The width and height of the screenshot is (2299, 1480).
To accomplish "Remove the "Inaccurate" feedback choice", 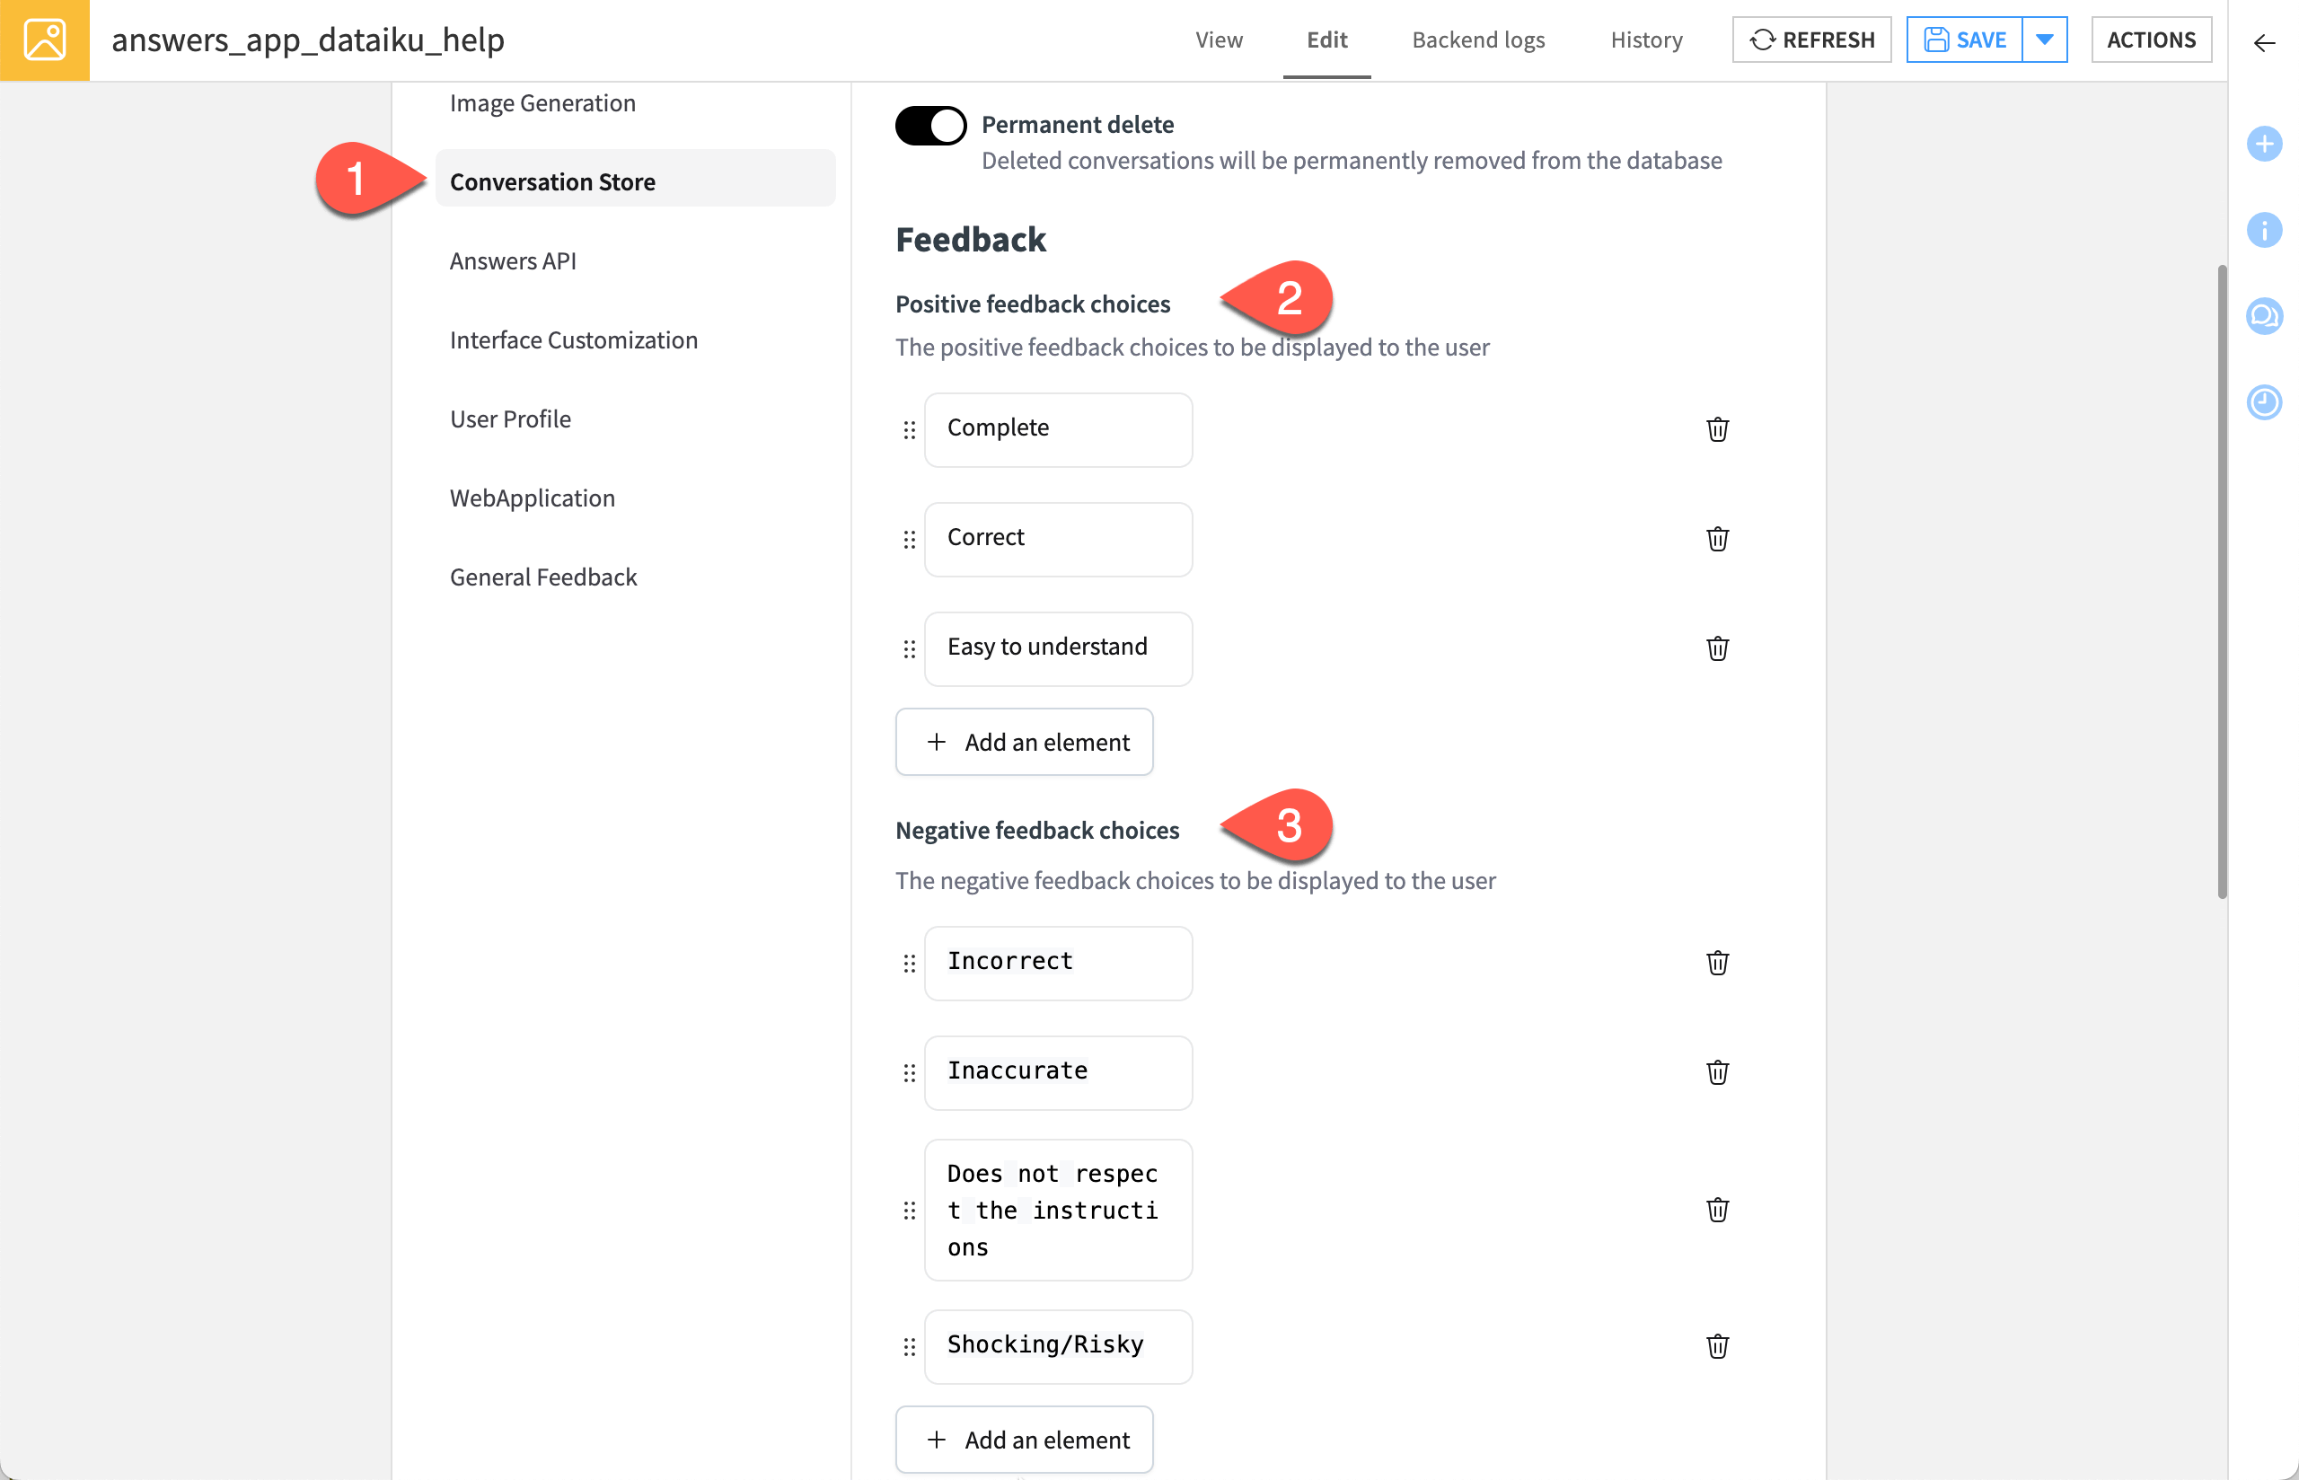I will [1718, 1072].
